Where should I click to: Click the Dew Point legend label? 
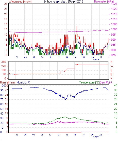coord(106,82)
